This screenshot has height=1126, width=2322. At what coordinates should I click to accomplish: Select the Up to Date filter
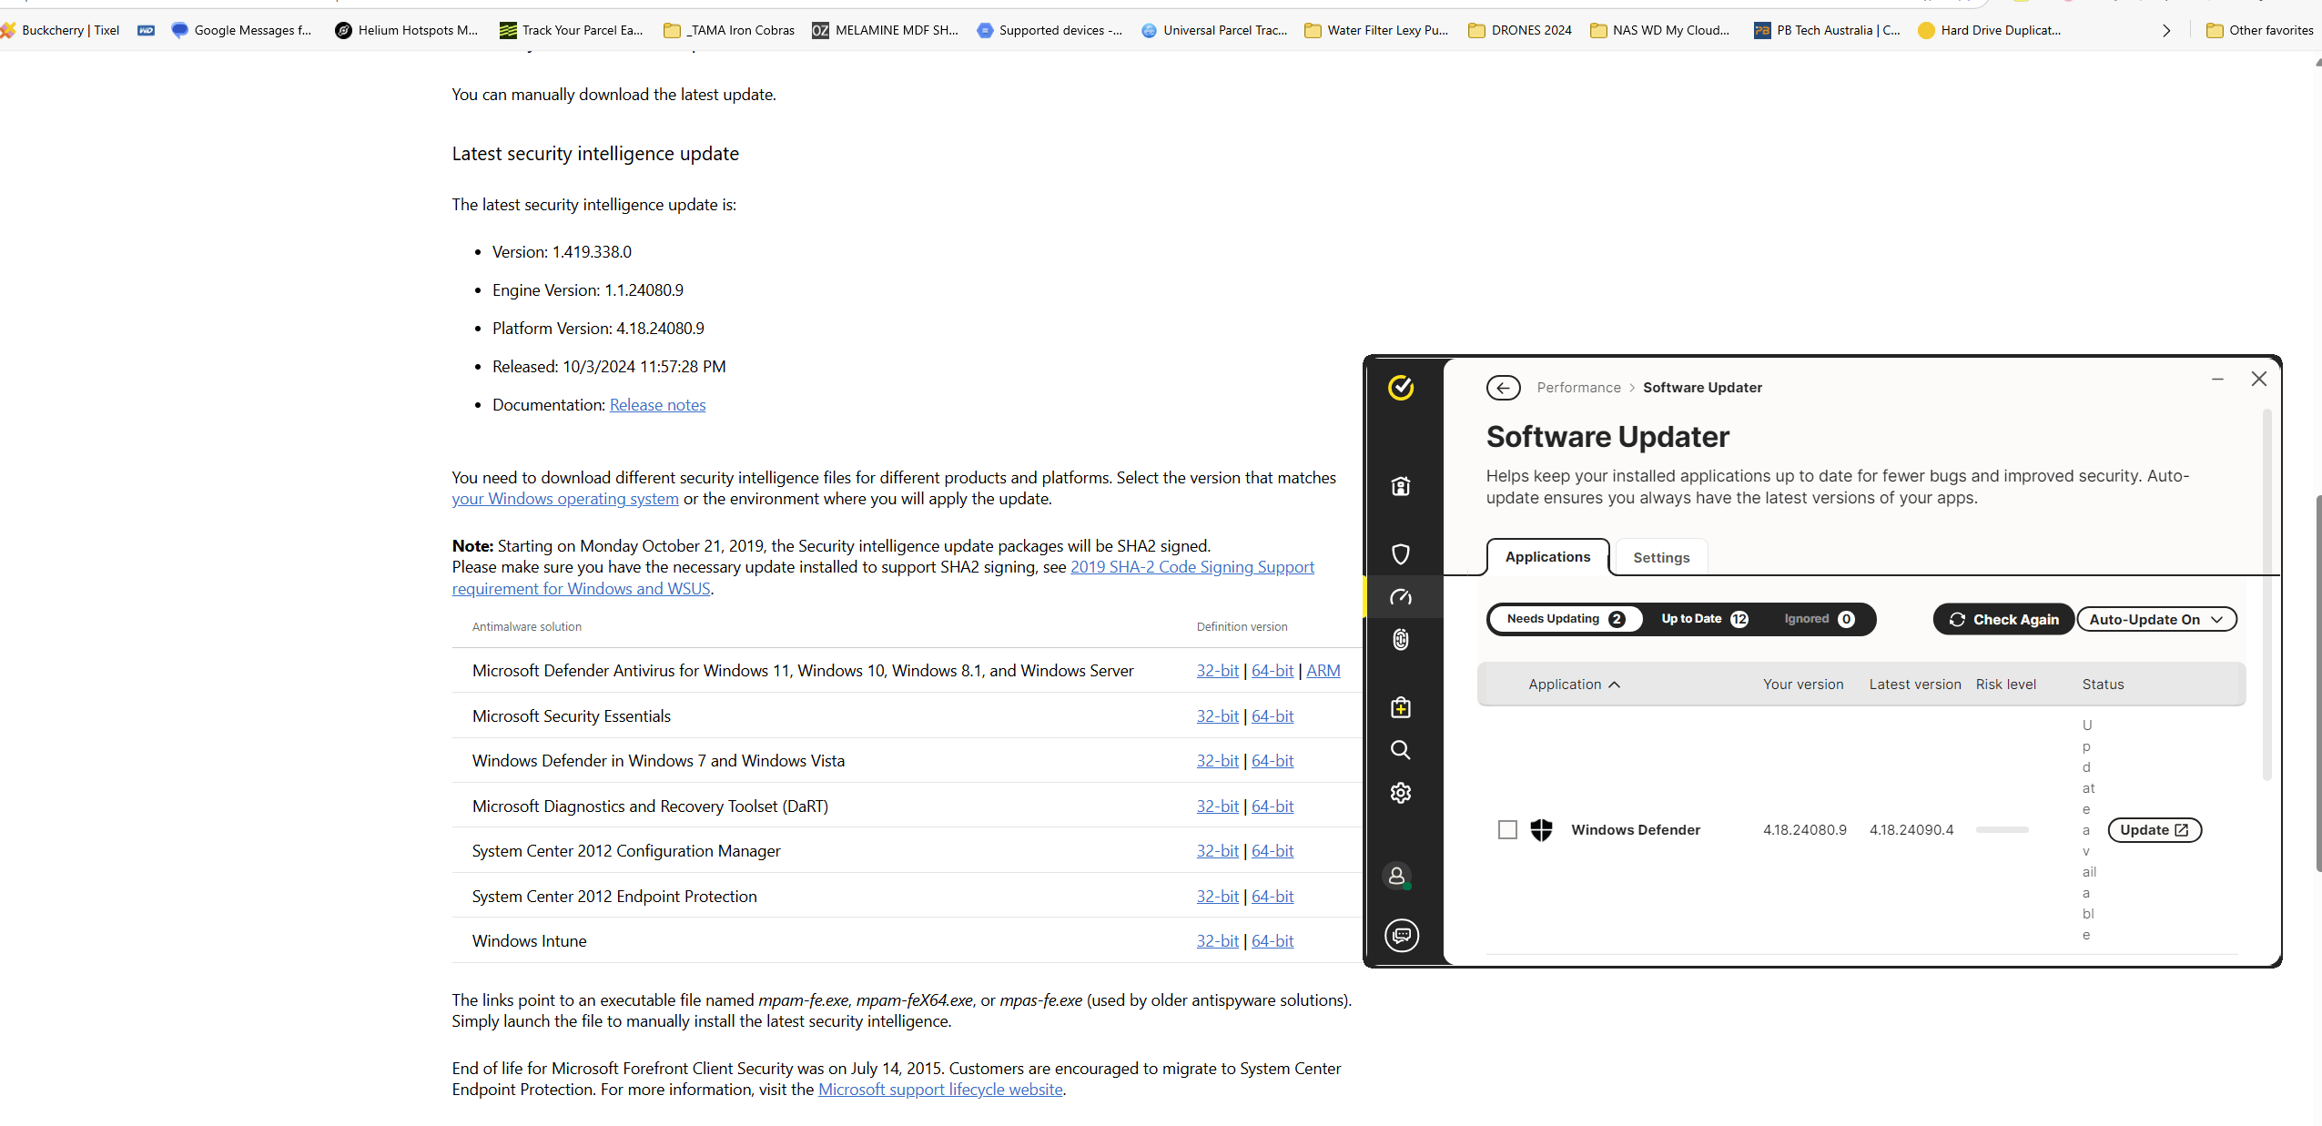point(1704,619)
